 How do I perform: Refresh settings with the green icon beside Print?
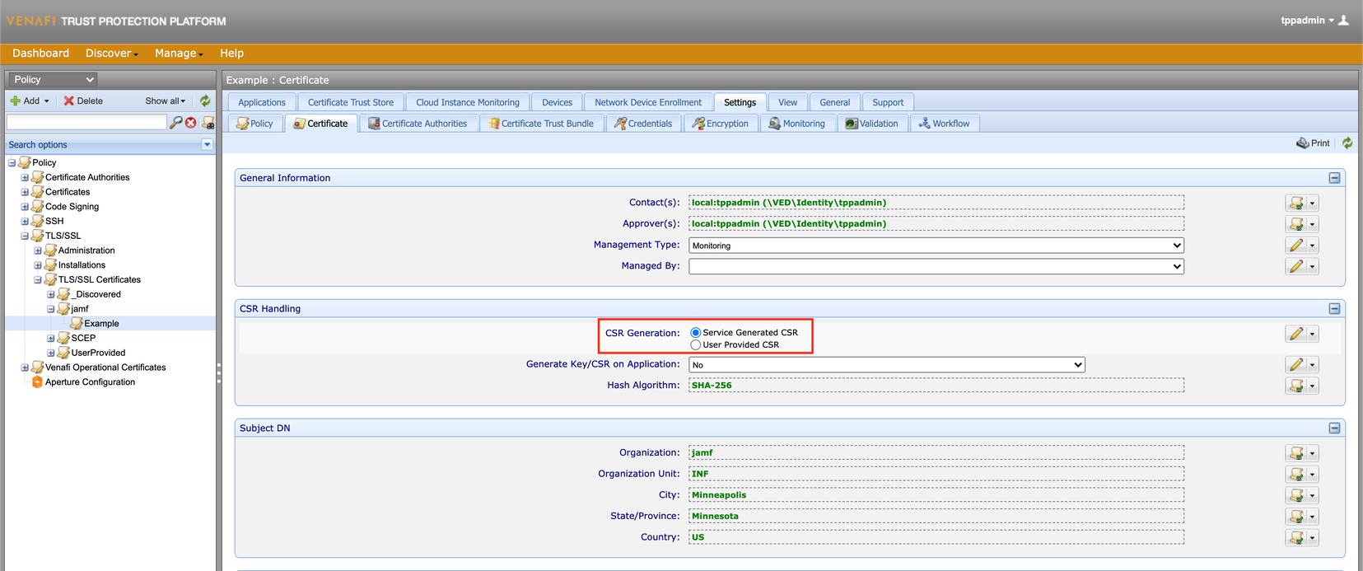coord(1347,143)
